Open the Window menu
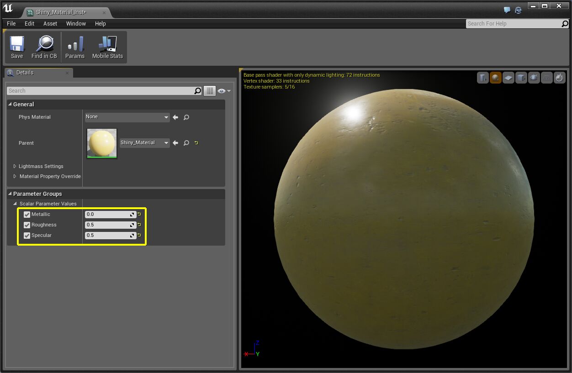Screen dimensions: 572x373 (76, 24)
